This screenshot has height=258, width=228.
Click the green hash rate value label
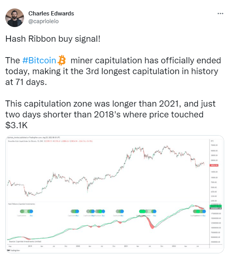click(x=216, y=206)
